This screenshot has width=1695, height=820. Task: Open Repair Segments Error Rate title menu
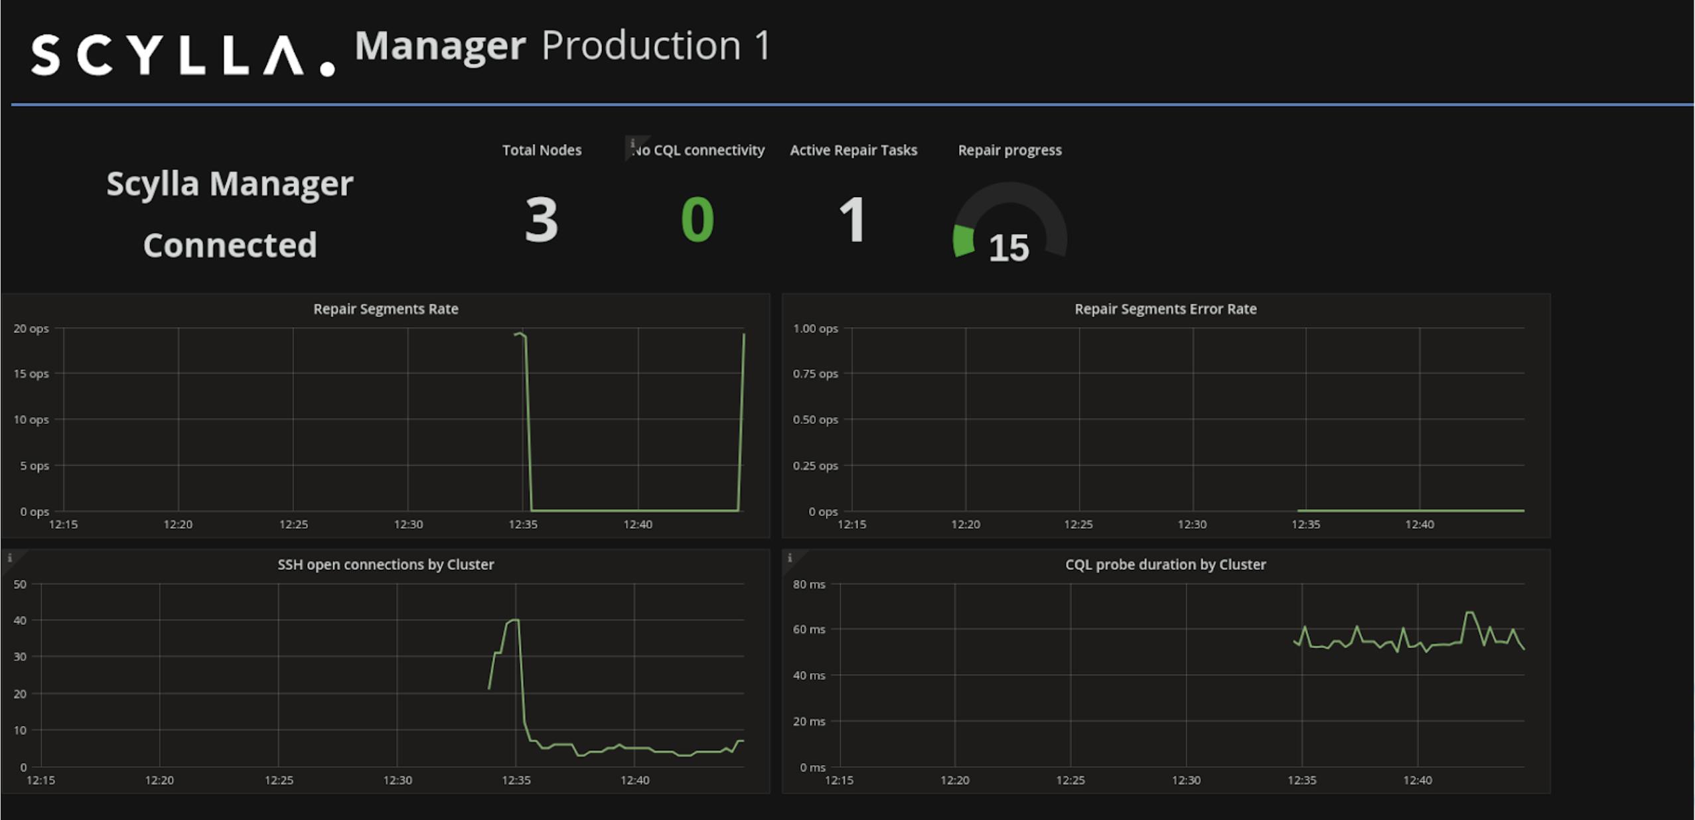point(1165,308)
